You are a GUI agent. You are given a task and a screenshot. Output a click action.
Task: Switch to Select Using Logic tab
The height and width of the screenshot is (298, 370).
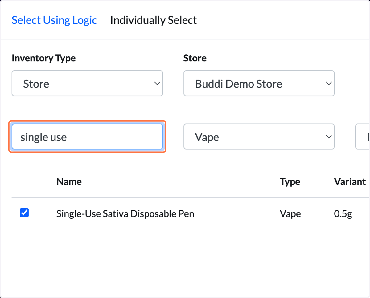point(54,20)
